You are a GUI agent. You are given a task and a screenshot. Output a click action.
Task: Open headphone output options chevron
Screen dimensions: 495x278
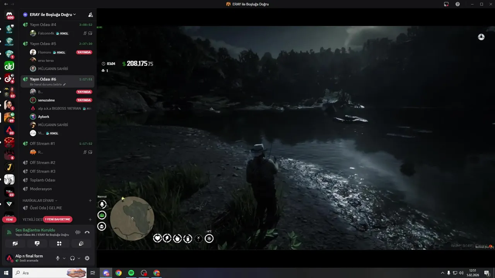point(79,258)
